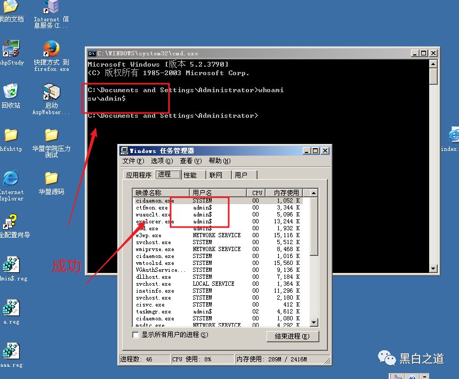Select the inetinfo.exe process row
The width and height of the screenshot is (459, 379).
coord(218,291)
